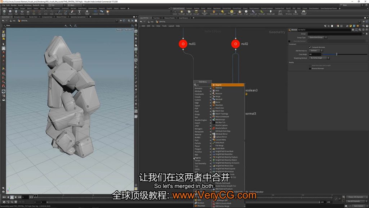Open the parameter pane gear menu
Viewport: 369px width, 208px height.
[353, 30]
